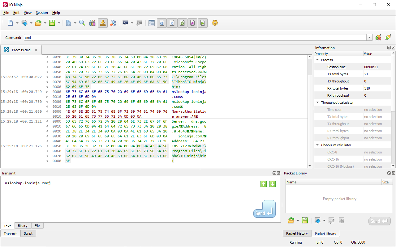Image resolution: width=396 pixels, height=247 pixels.
Task: Open the open-file dropdown arrow
Action: pyautogui.click(x=45, y=23)
